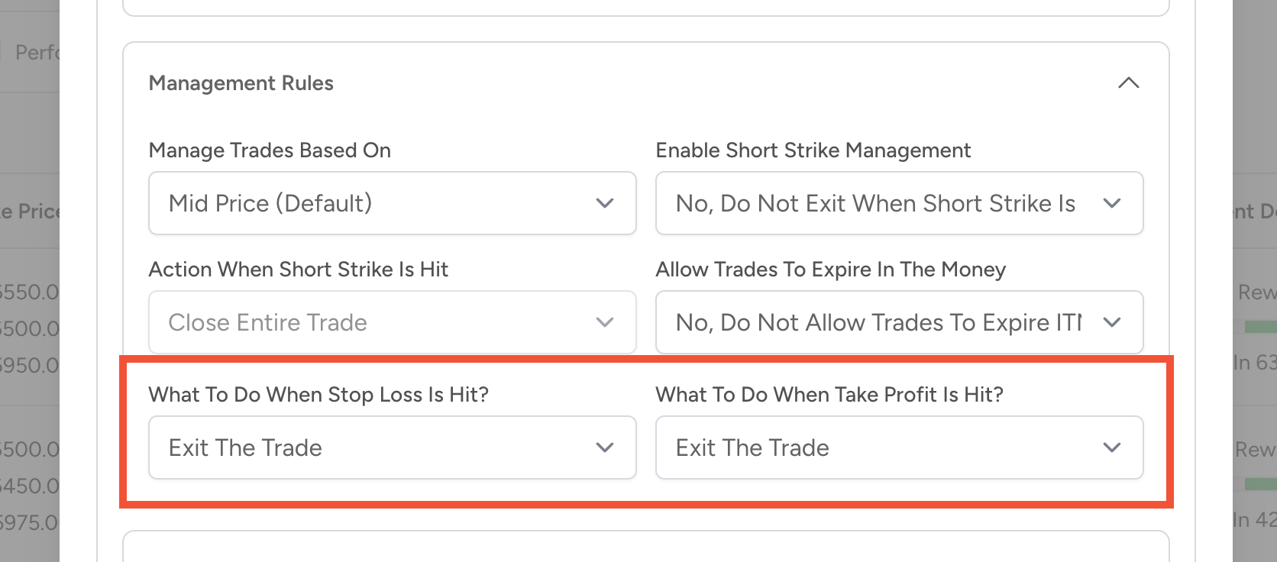
Task: Click the Management Rules section title
Action: coord(241,83)
